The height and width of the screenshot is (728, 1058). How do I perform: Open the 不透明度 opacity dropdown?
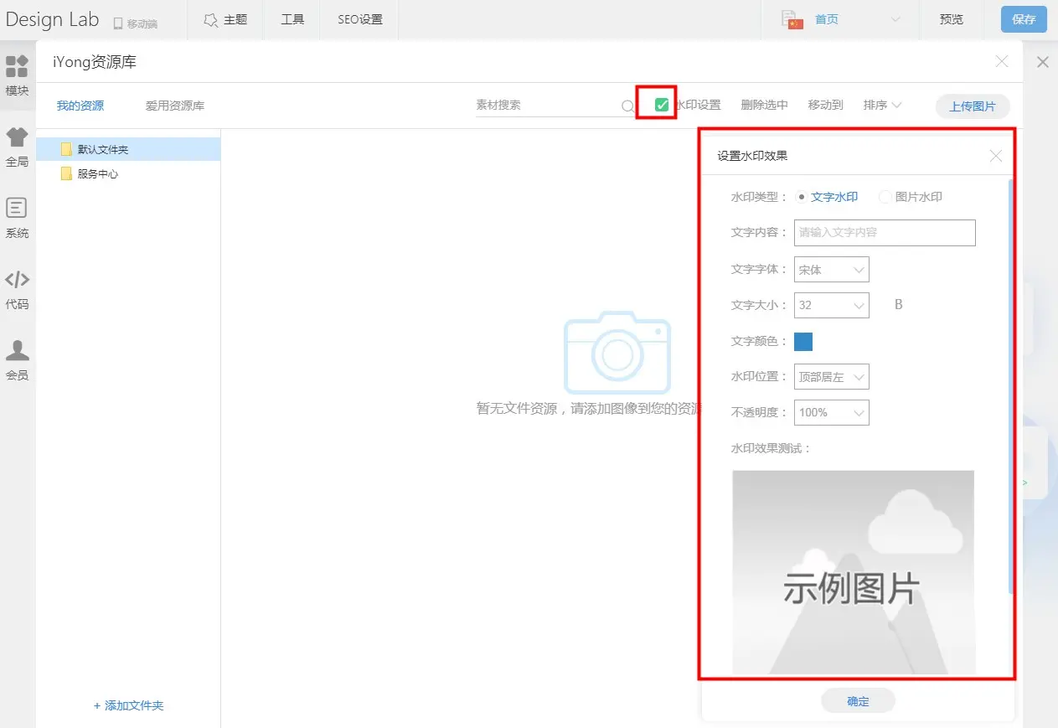pyautogui.click(x=831, y=412)
